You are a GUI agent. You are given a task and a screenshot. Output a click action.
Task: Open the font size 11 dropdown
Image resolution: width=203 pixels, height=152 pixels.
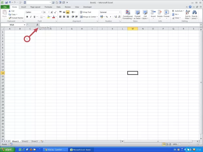tap(49, 12)
